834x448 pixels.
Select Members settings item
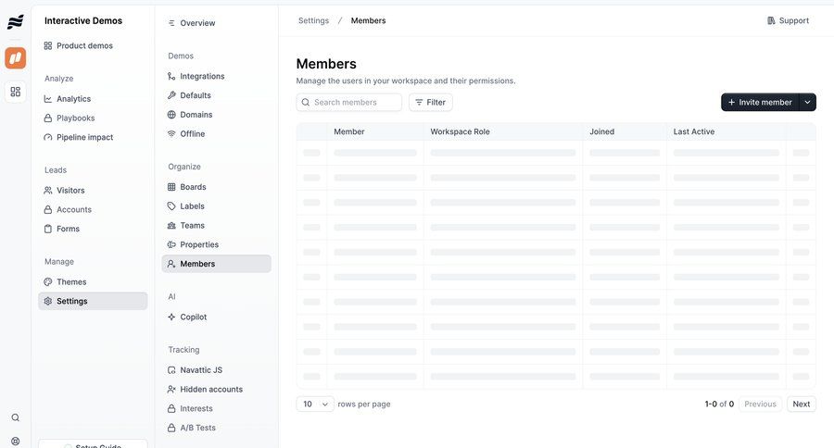[217, 264]
